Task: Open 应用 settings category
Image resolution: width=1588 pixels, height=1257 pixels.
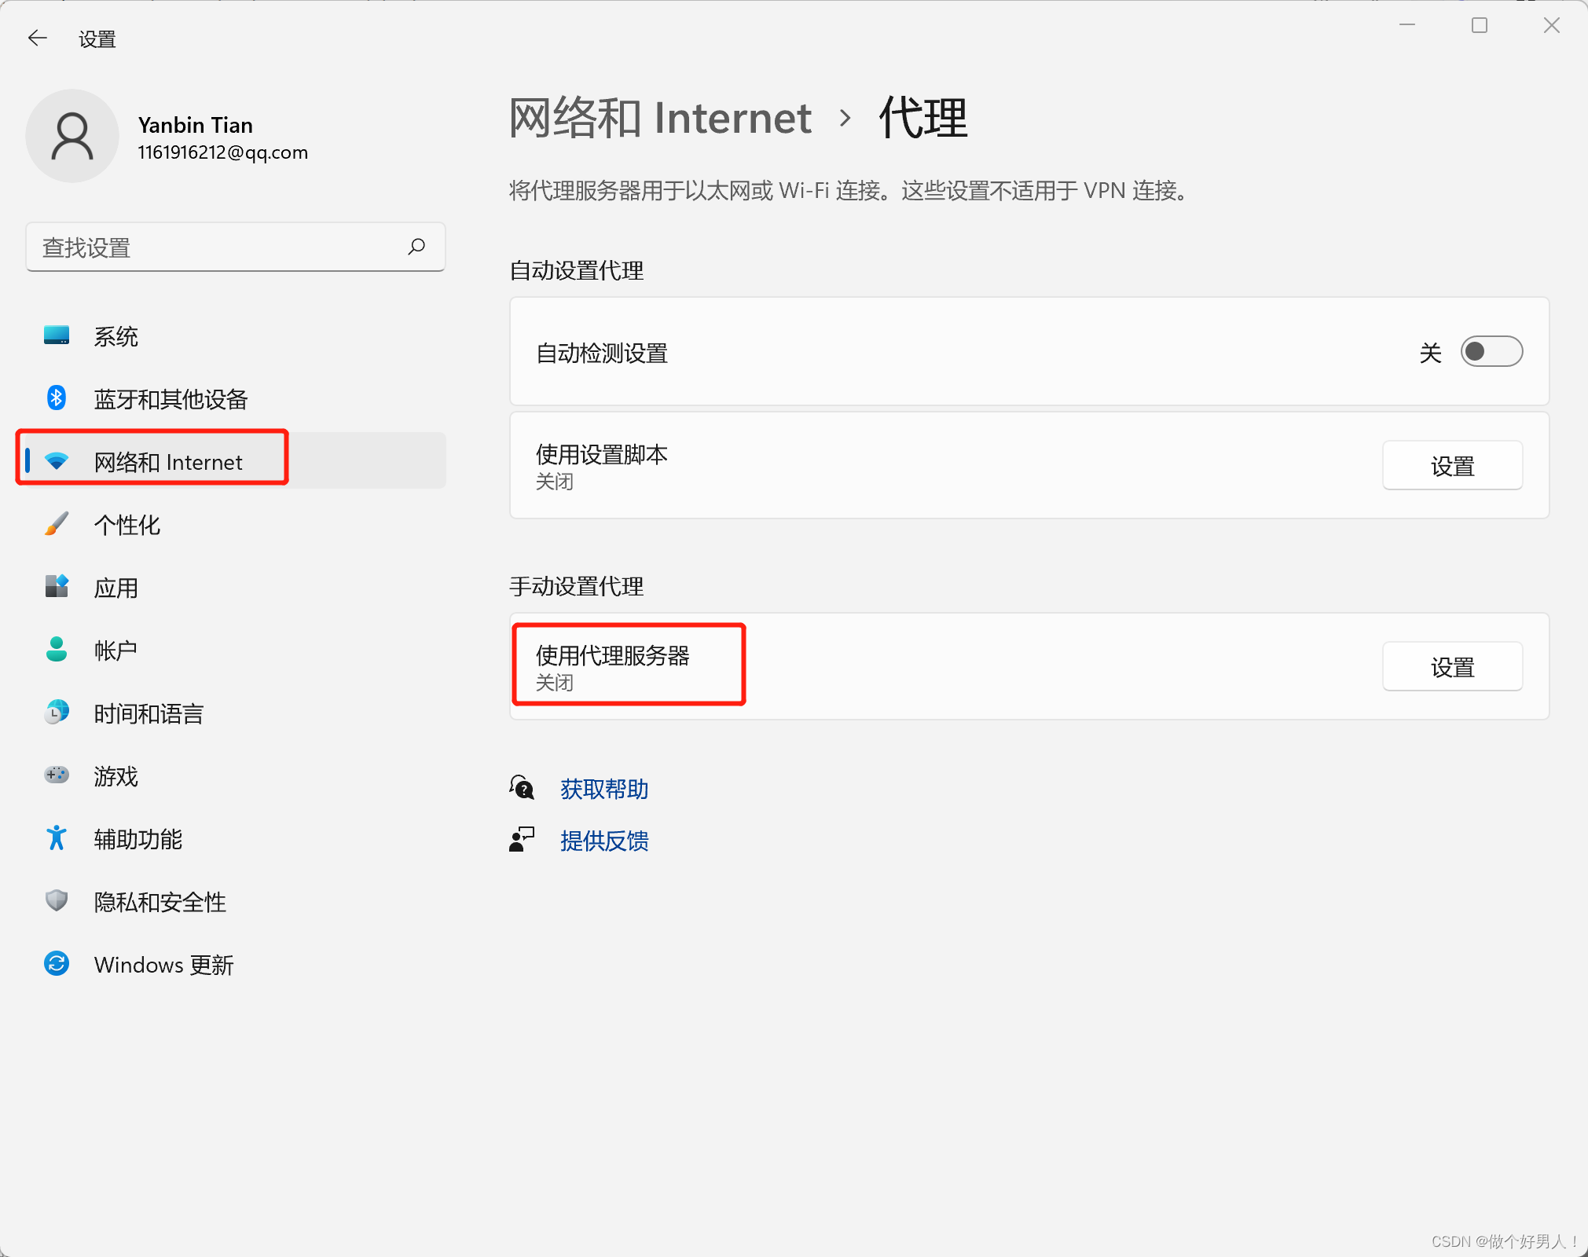Action: (x=236, y=587)
